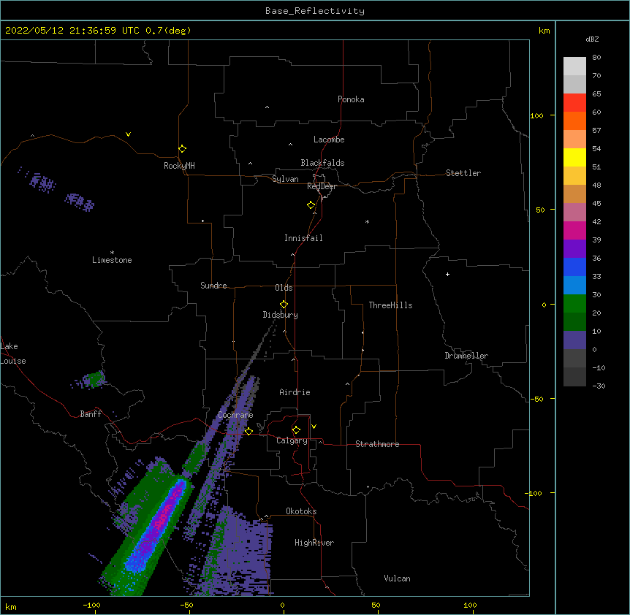630x615 pixels.
Task: Select the Banff label
Action: pyautogui.click(x=91, y=414)
